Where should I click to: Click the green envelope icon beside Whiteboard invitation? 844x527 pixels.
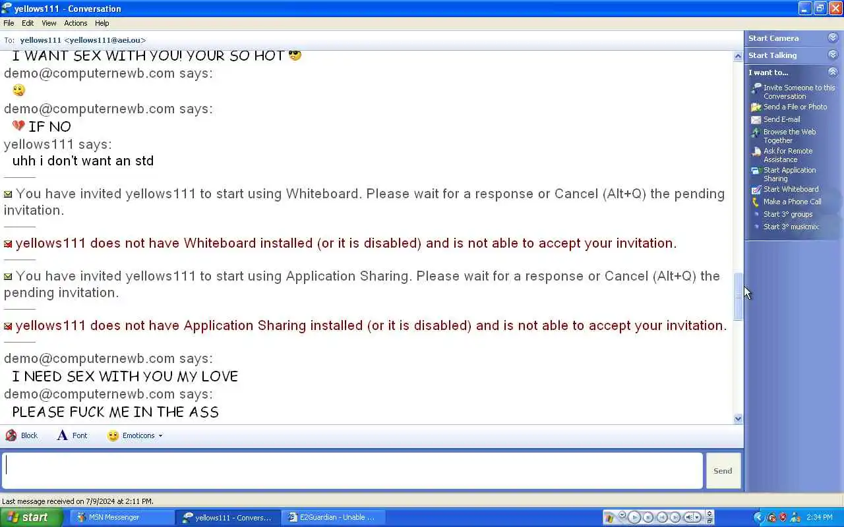pyautogui.click(x=8, y=194)
